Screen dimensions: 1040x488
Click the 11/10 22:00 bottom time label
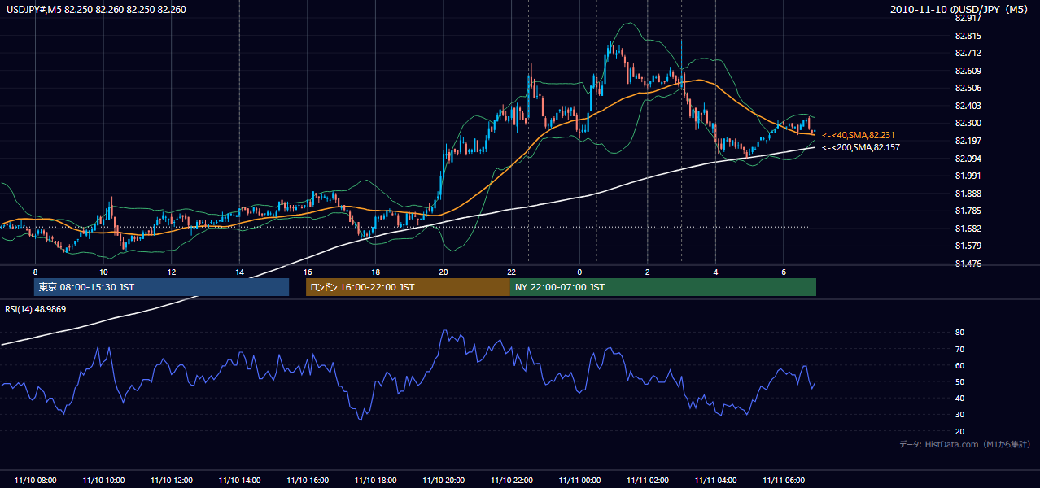(512, 481)
